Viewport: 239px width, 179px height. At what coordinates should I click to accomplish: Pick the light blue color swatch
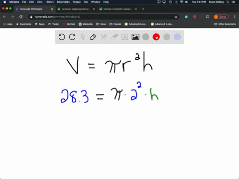point(177,37)
